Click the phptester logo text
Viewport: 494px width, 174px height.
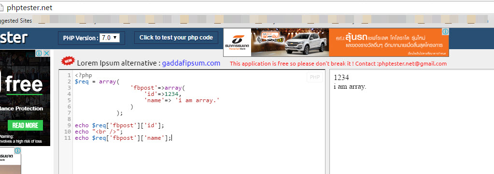[14, 38]
